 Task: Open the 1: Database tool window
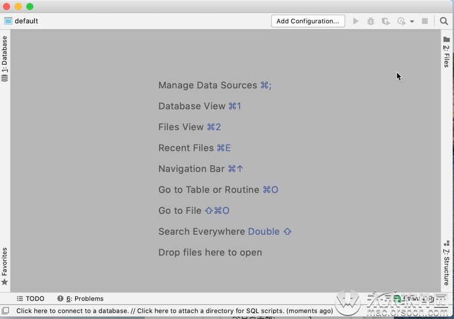click(x=5, y=59)
